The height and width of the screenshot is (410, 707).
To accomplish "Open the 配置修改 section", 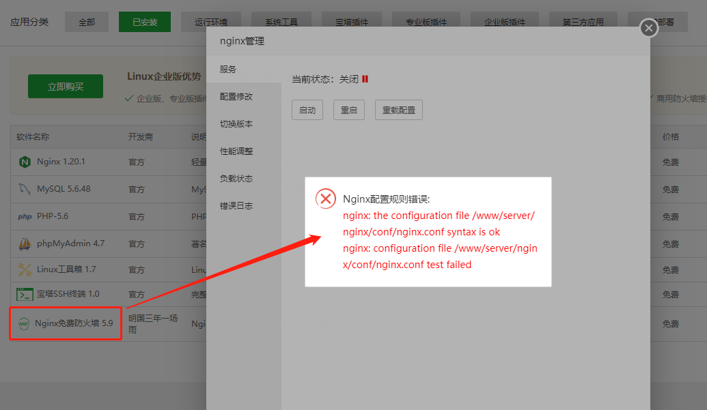I will (x=236, y=97).
